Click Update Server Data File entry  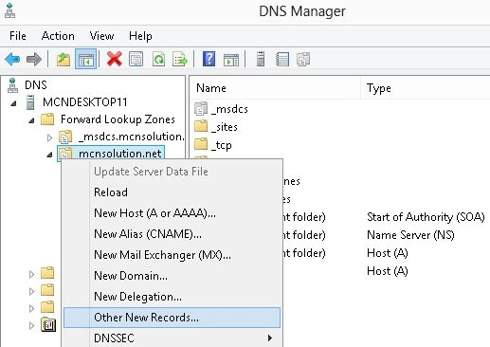point(172,172)
